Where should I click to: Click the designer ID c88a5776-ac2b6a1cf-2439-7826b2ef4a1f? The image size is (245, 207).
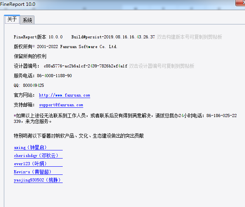86,66
